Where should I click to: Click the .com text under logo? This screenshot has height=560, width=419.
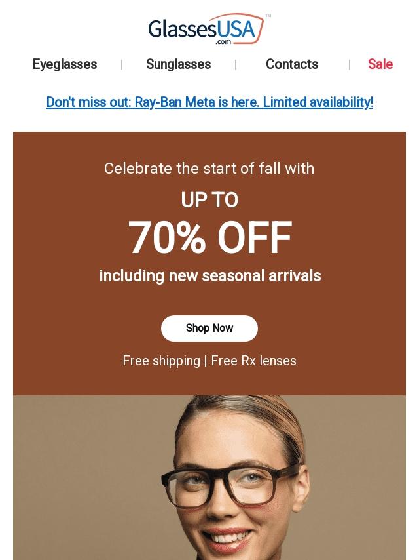point(223,41)
